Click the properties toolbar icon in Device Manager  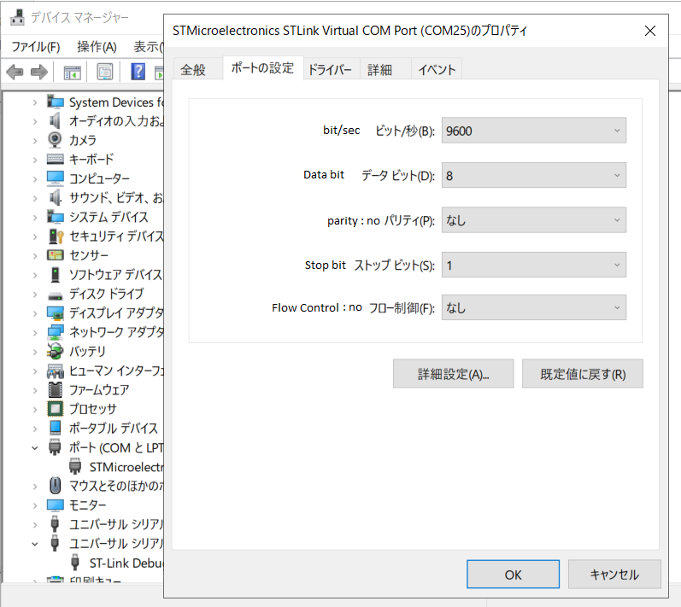(104, 72)
